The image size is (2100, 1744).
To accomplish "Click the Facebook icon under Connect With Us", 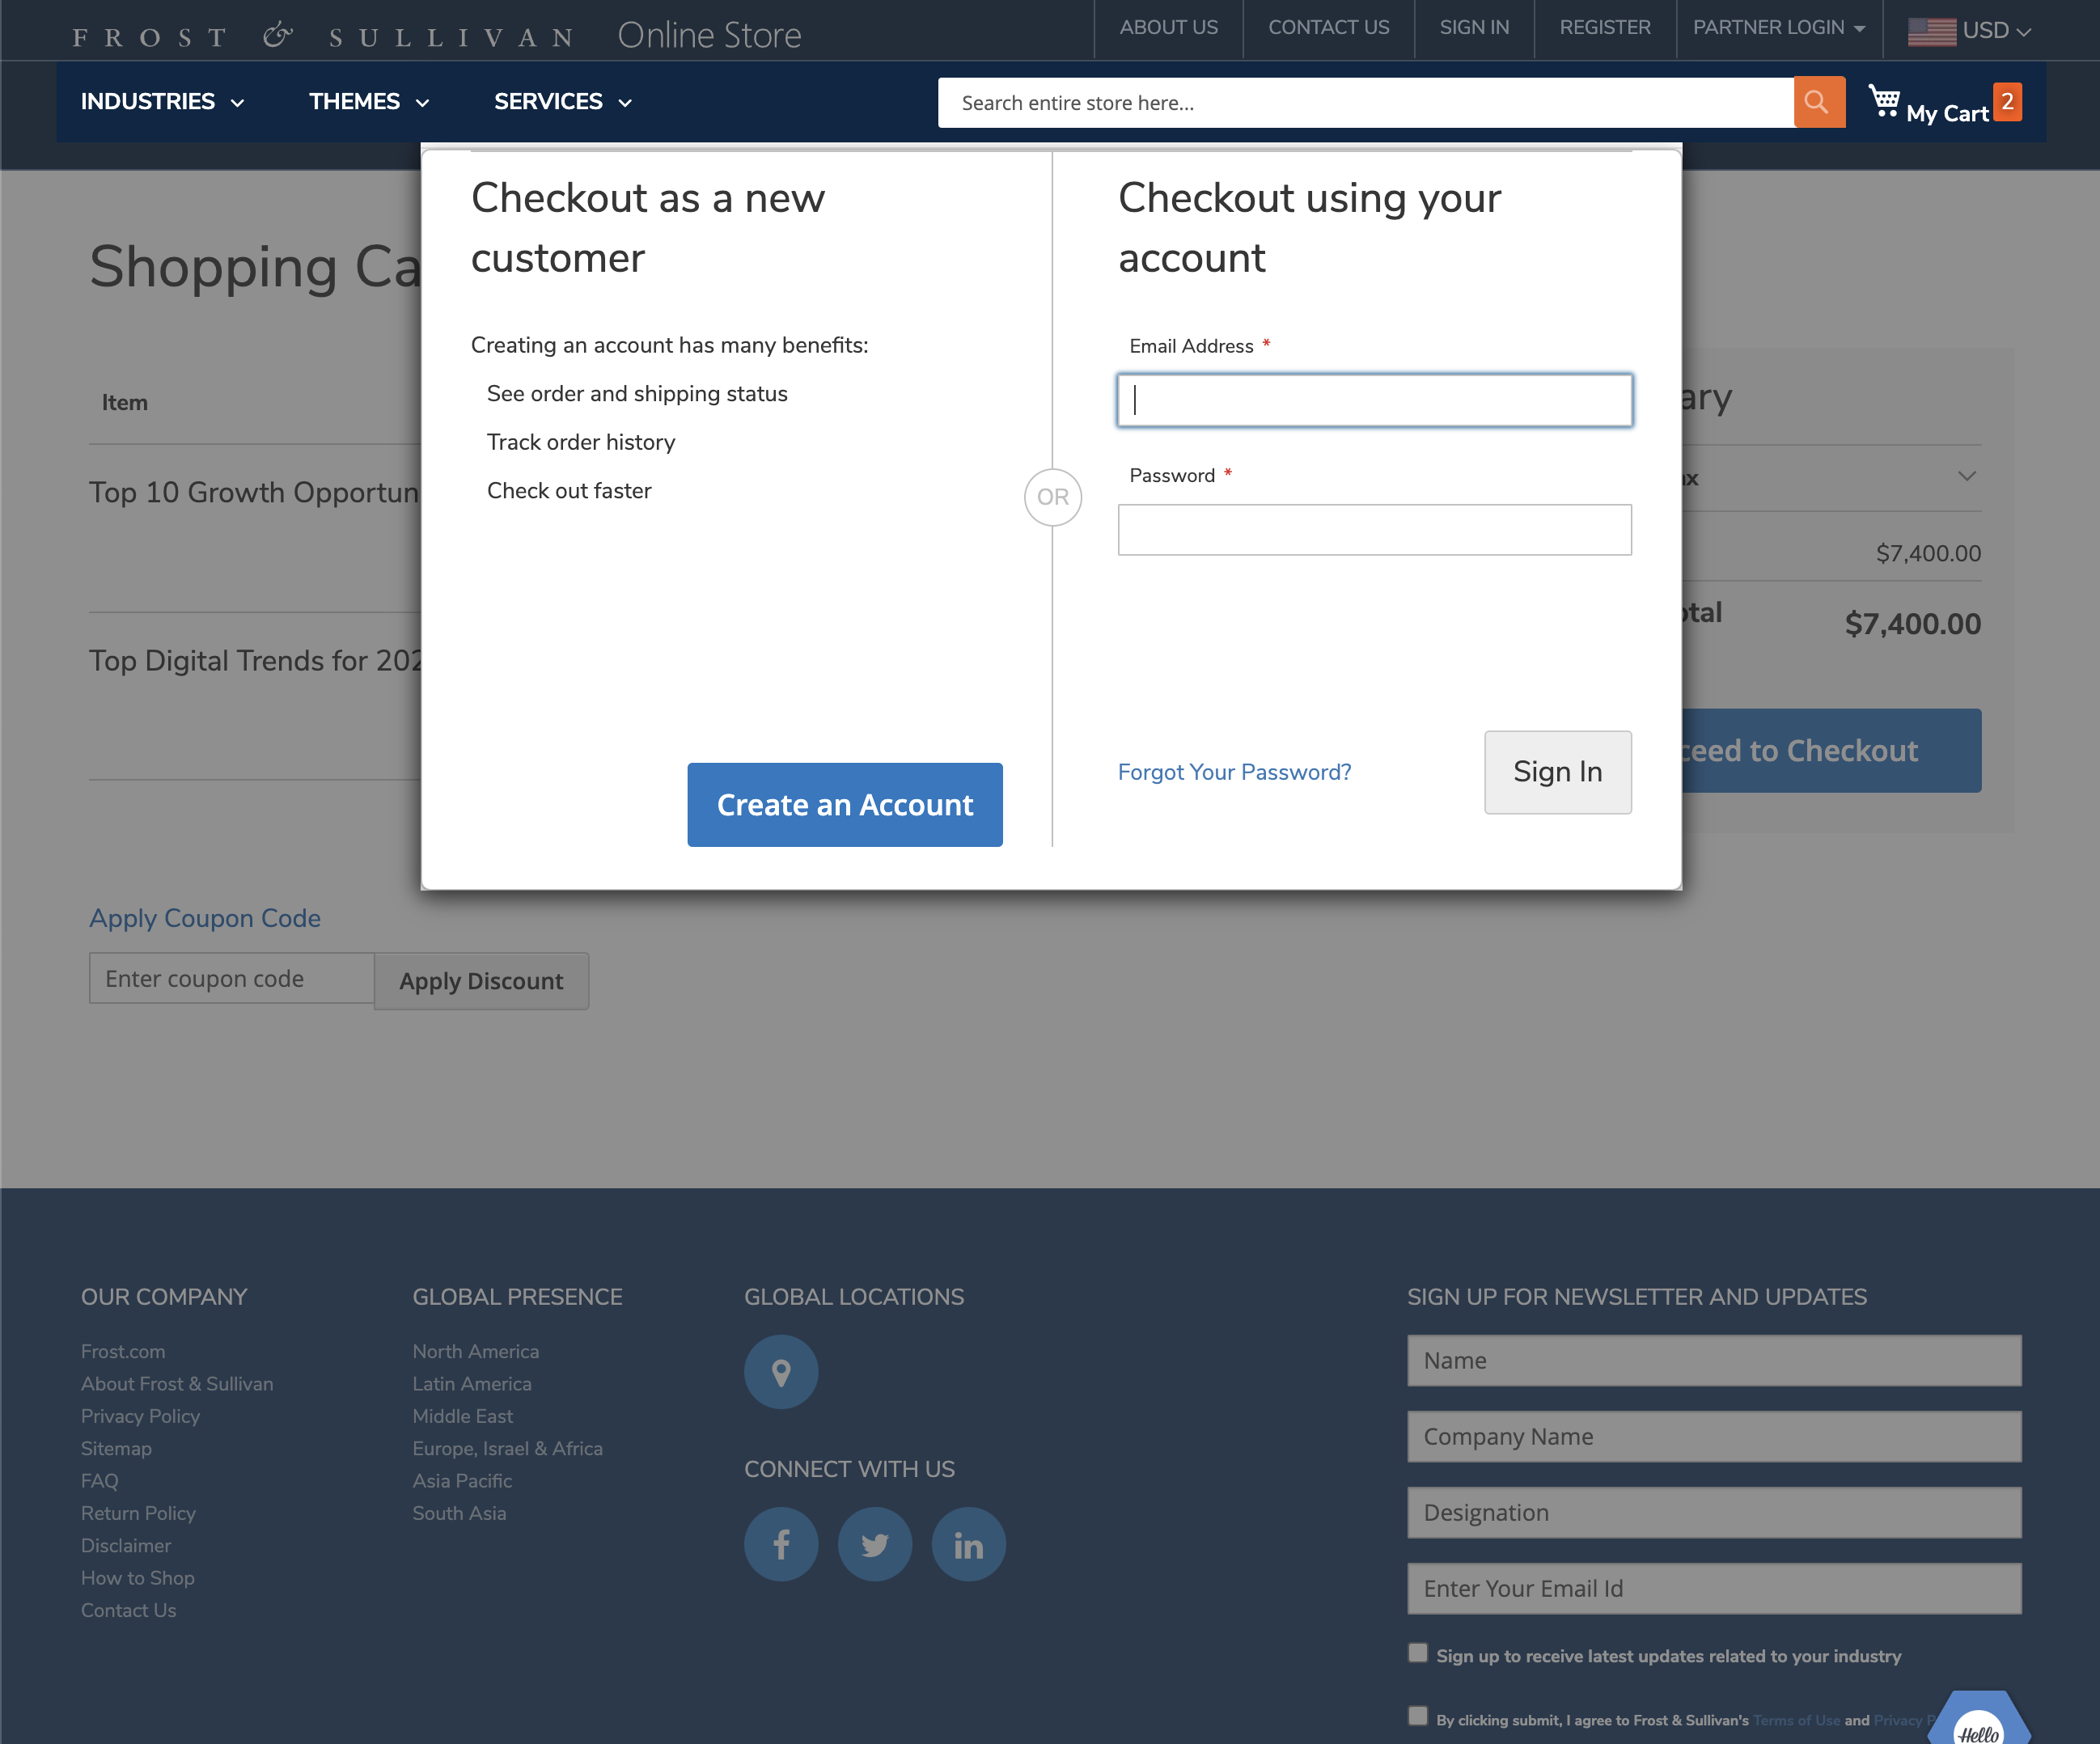I will click(x=781, y=1543).
